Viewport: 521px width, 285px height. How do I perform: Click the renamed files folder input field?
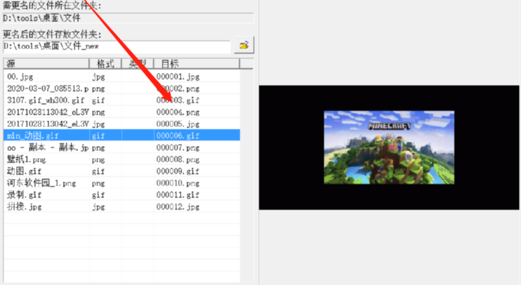coord(117,46)
